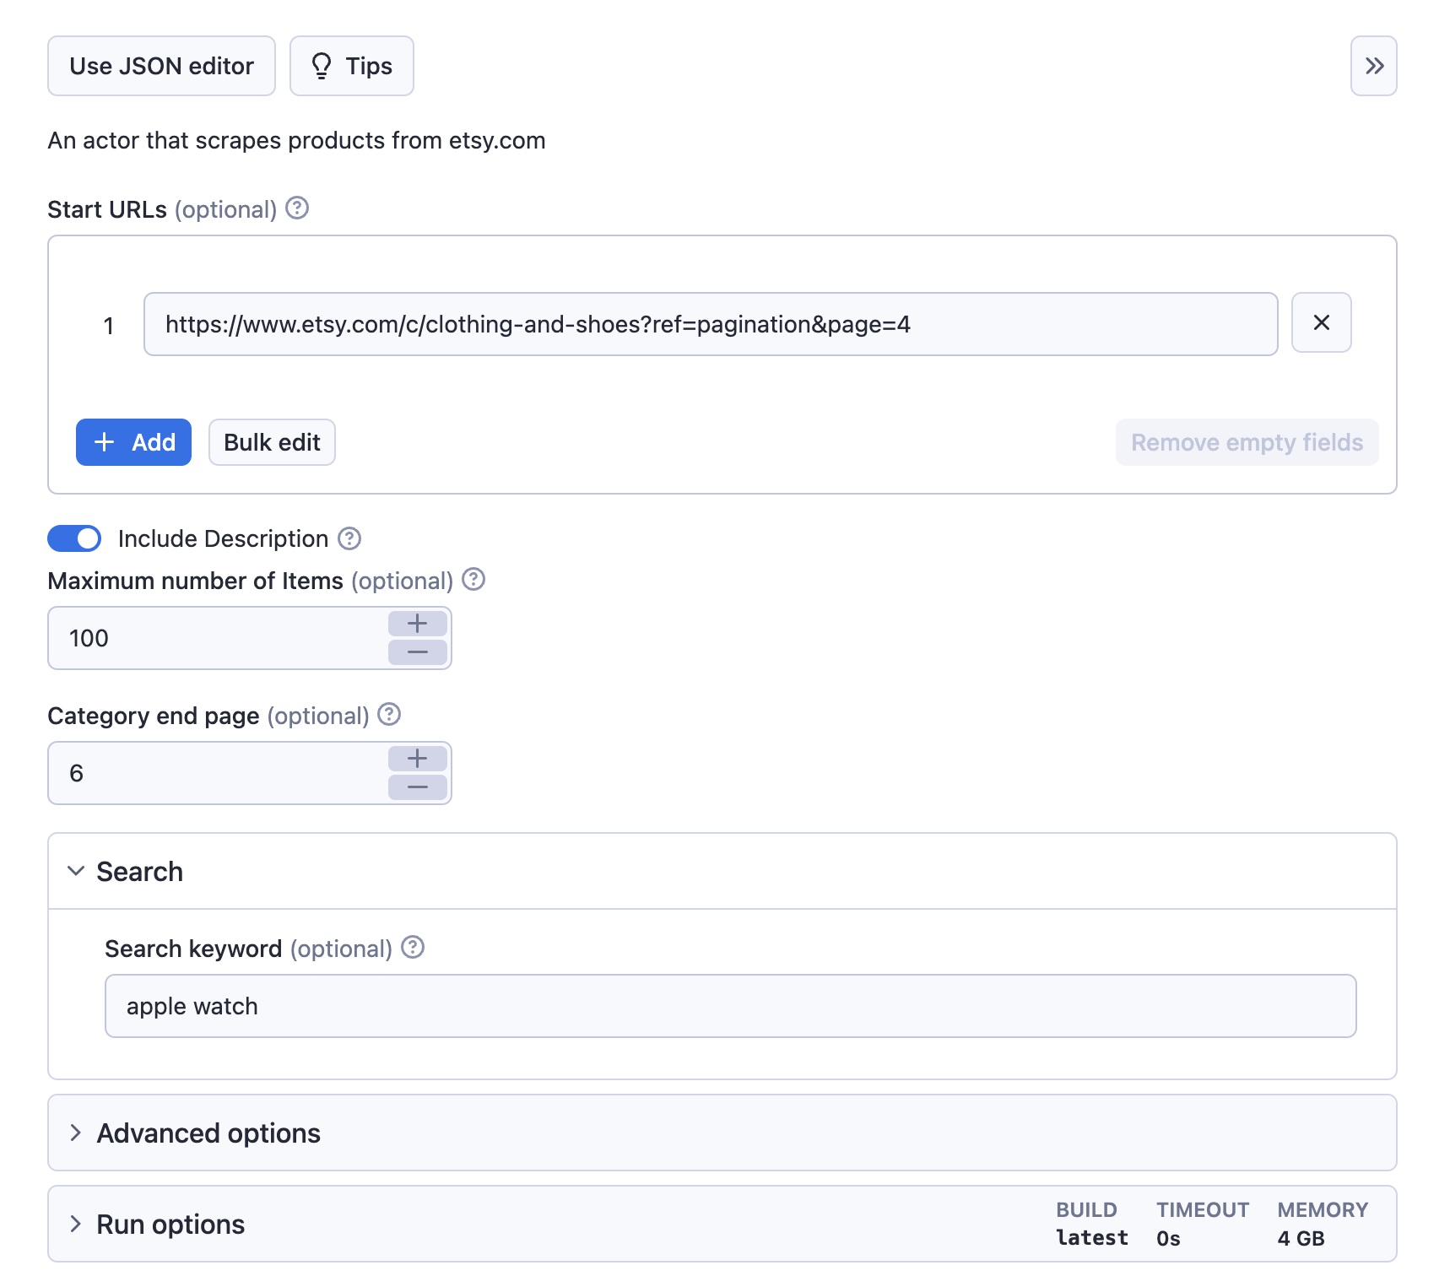
Task: Switch to the JSON editor
Action: point(161,66)
